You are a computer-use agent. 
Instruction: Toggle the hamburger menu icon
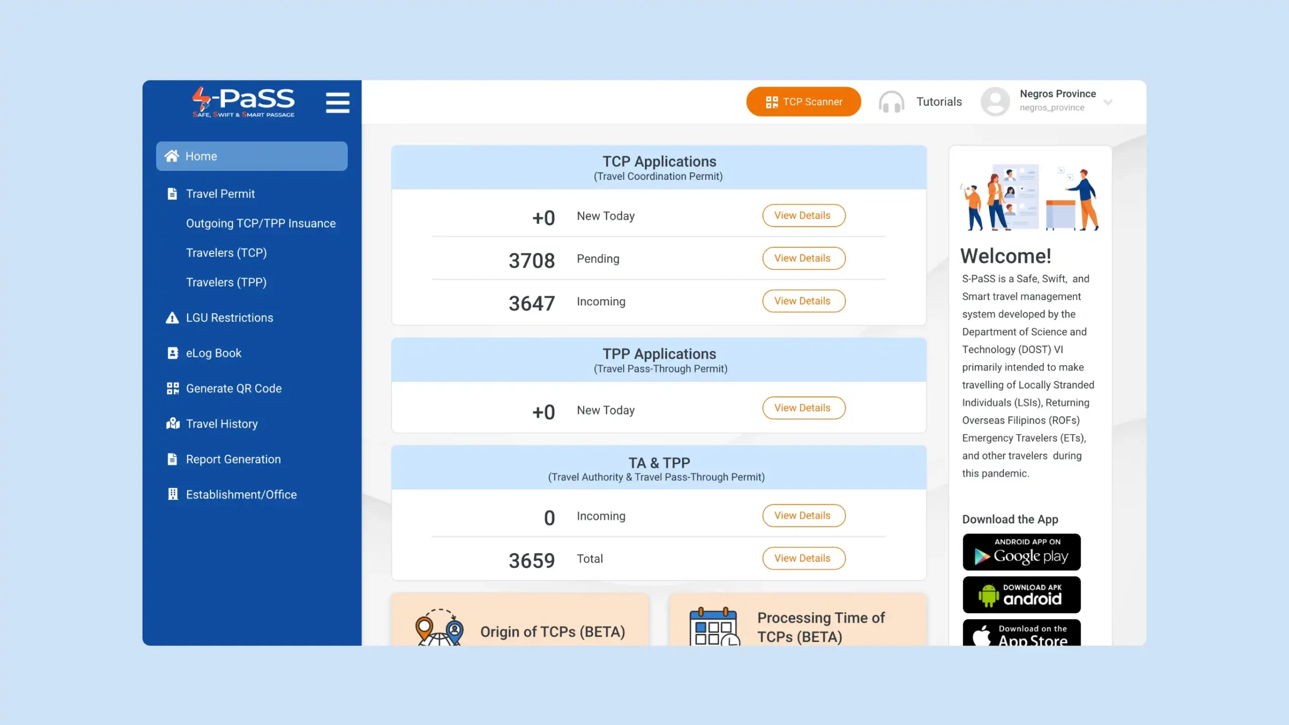(x=337, y=102)
